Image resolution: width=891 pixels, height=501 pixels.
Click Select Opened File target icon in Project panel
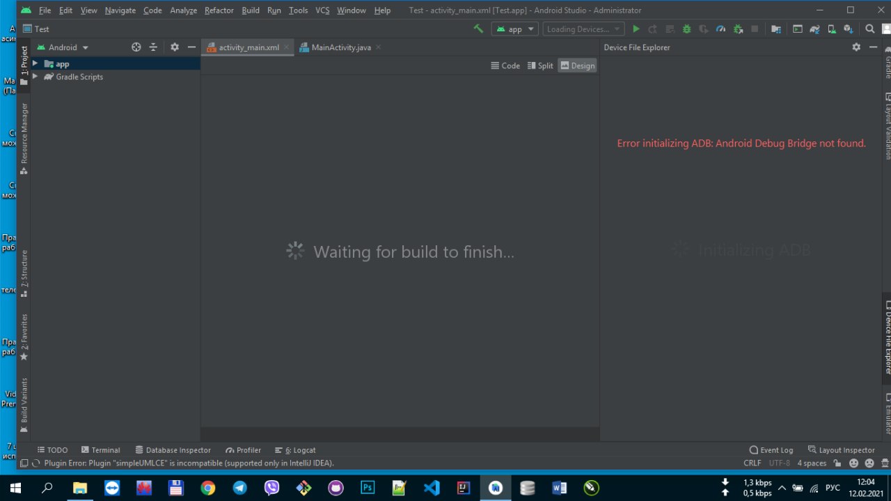[136, 47]
